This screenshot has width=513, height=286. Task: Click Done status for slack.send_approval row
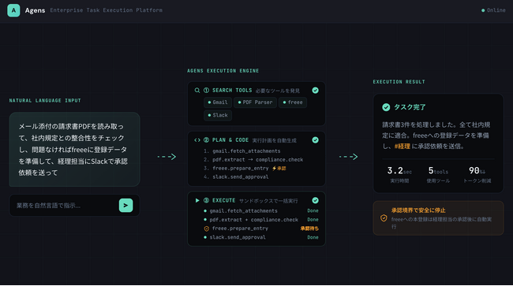tap(313, 237)
